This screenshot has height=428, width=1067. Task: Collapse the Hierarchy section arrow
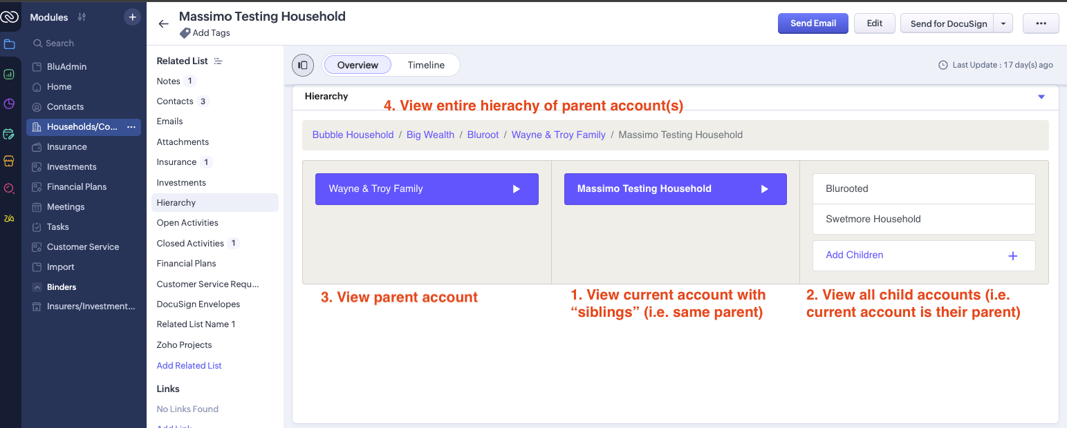click(x=1041, y=97)
